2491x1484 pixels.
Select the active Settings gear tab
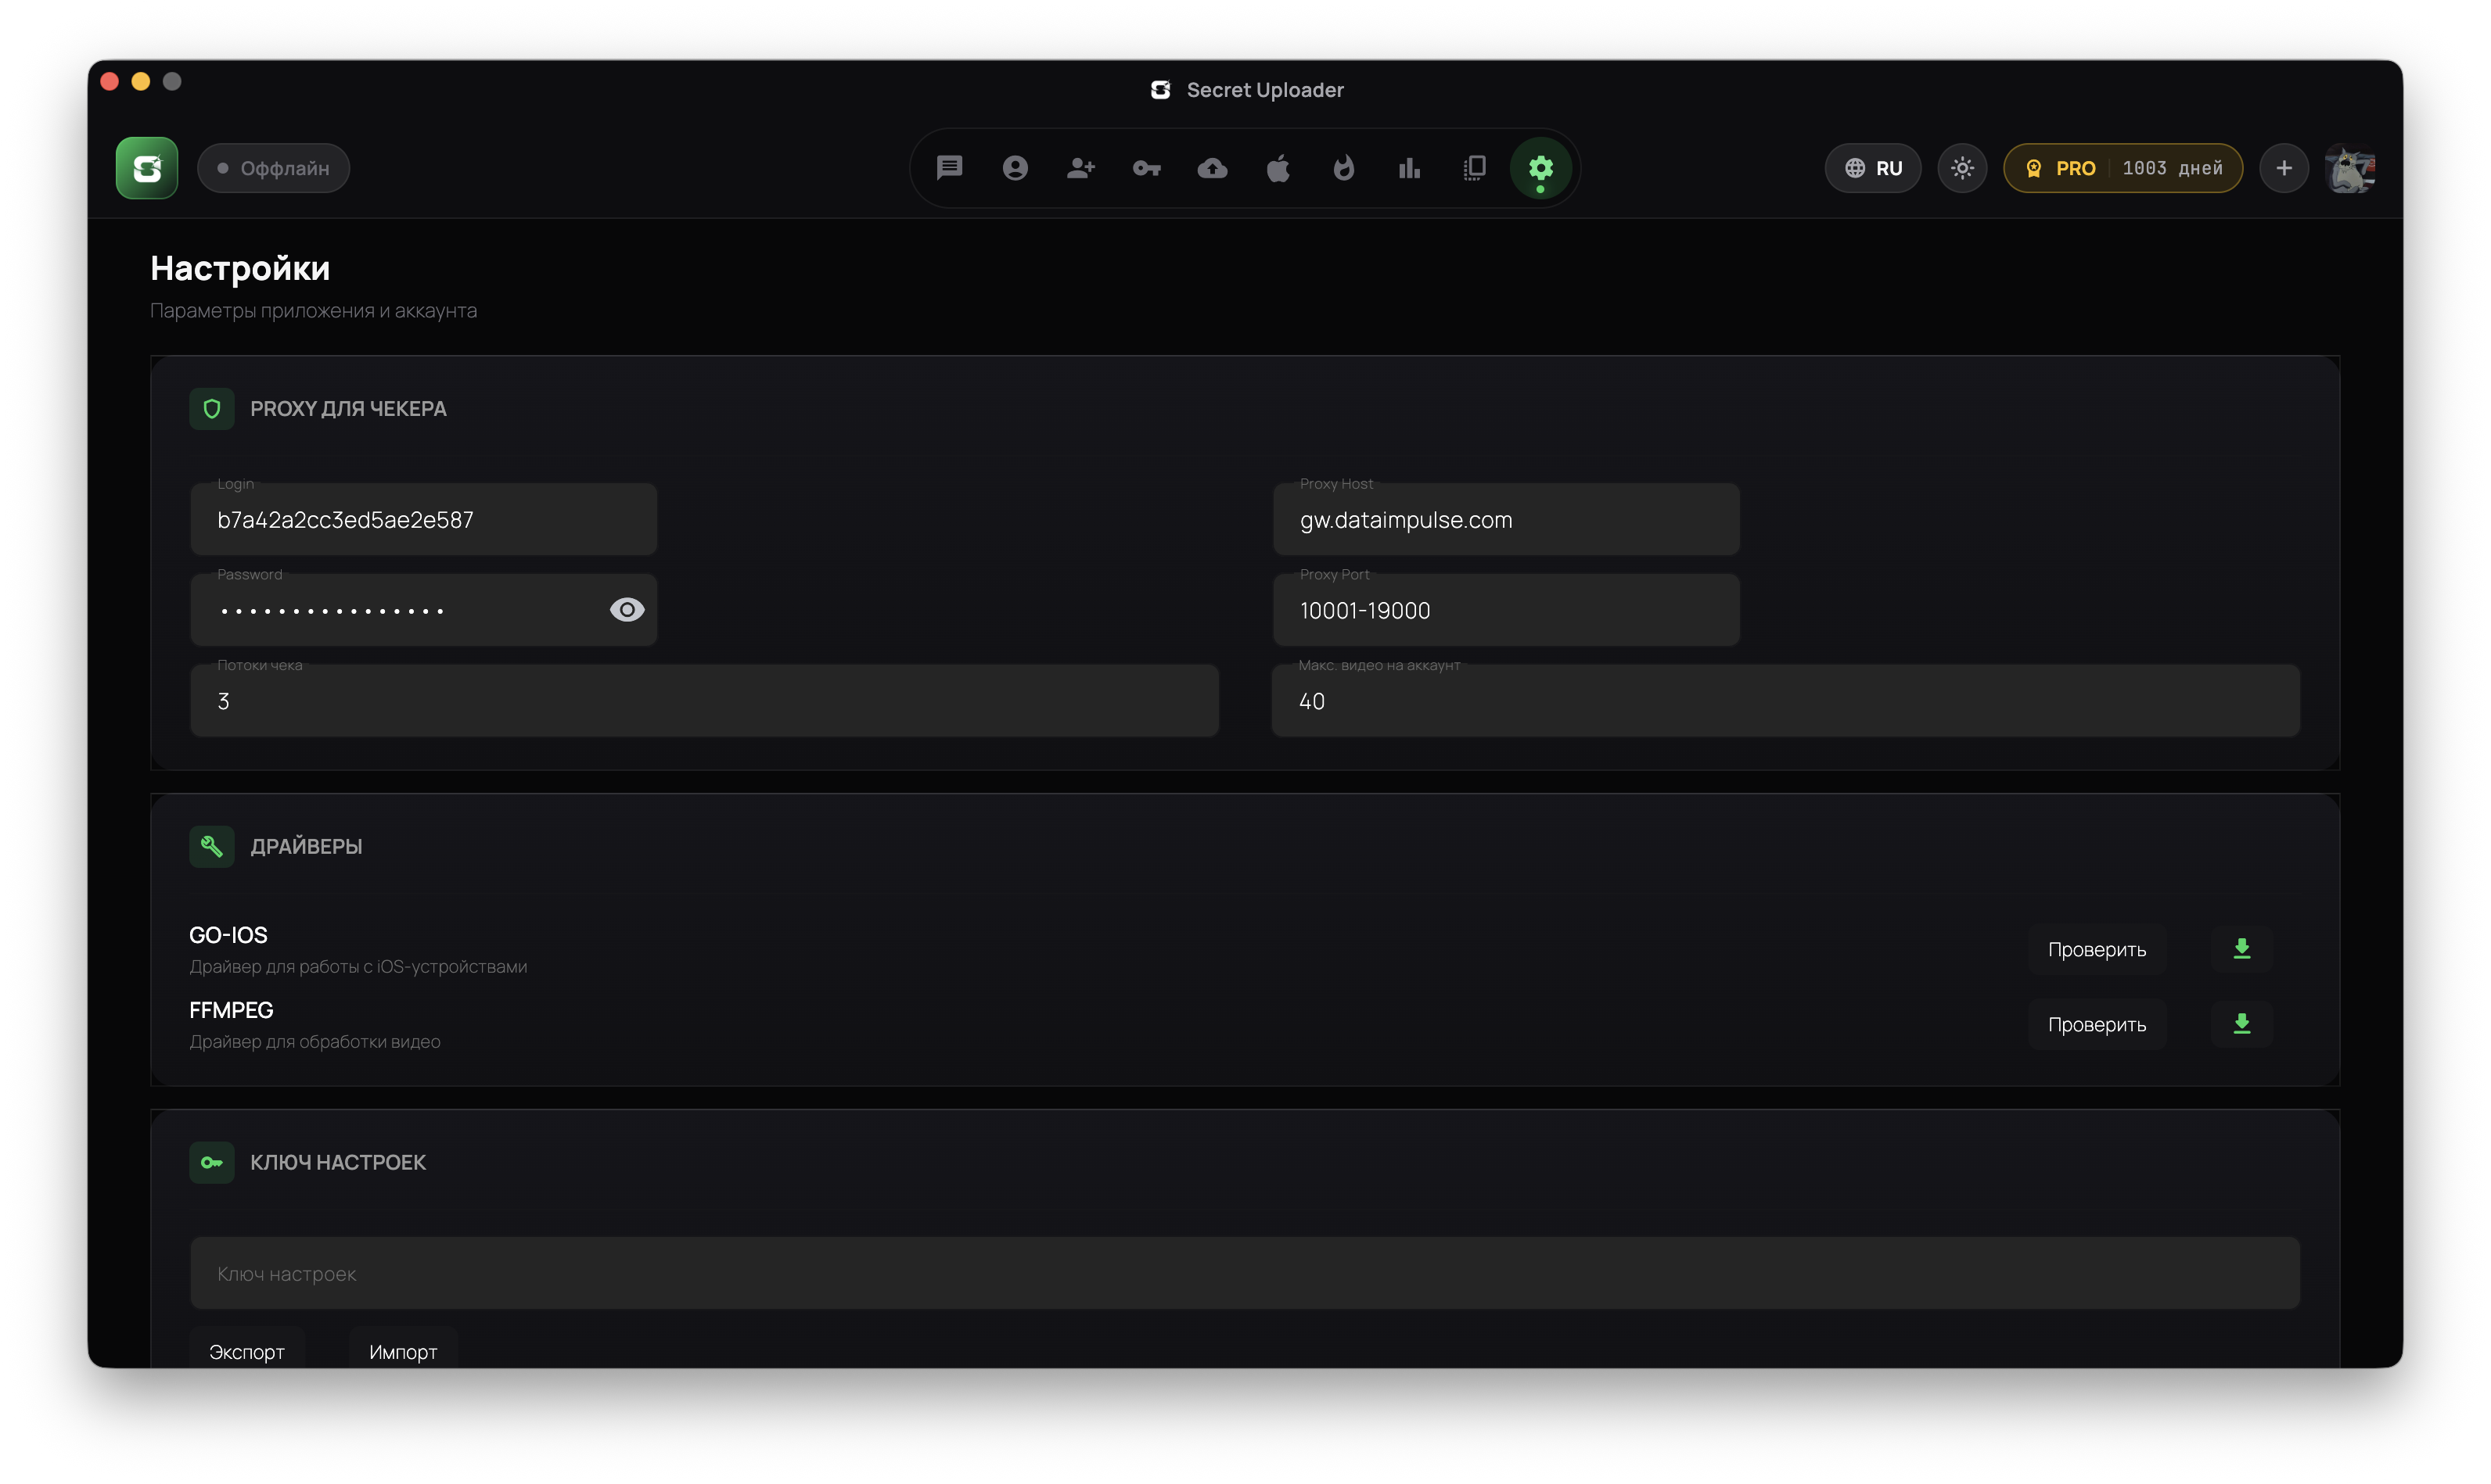(x=1540, y=168)
